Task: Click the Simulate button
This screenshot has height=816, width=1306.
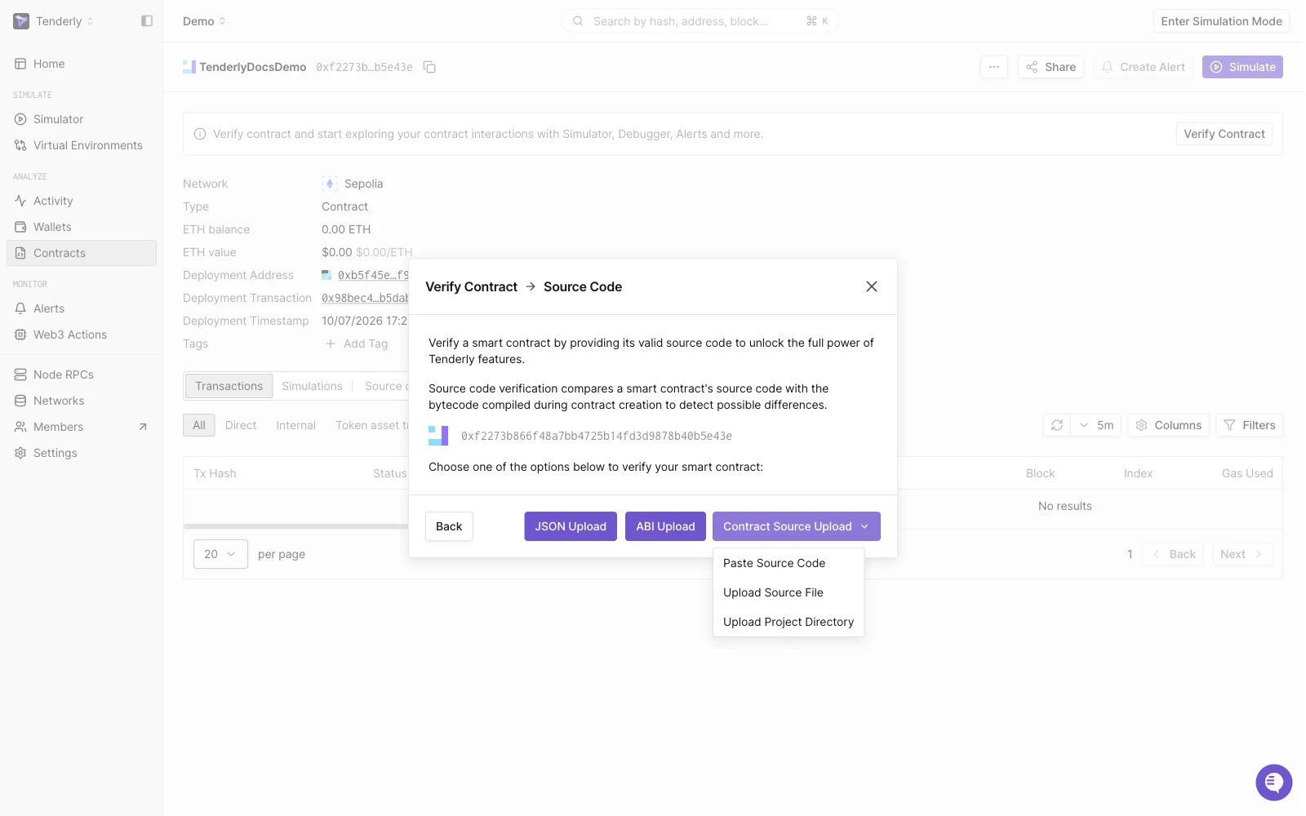Action: tap(1242, 67)
